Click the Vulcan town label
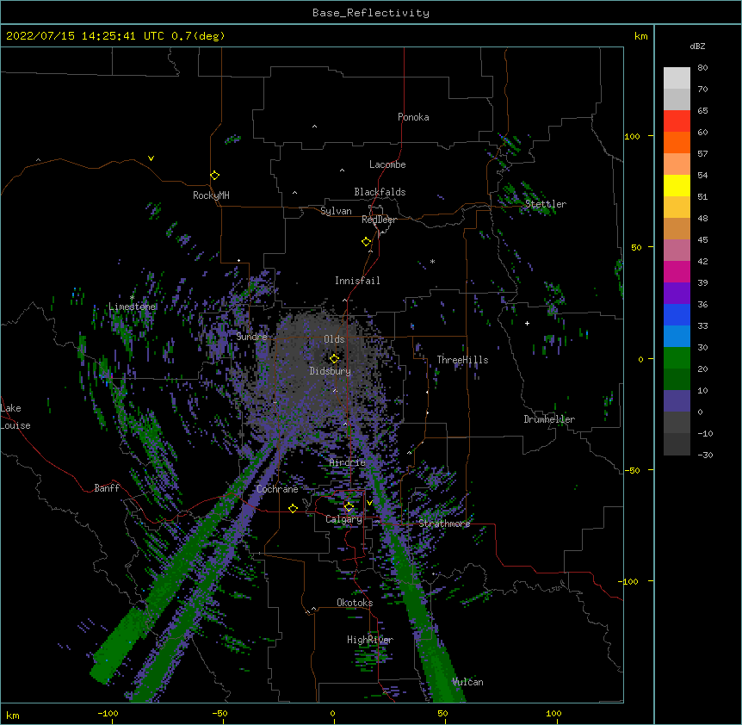This screenshot has height=725, width=742. coord(467,682)
